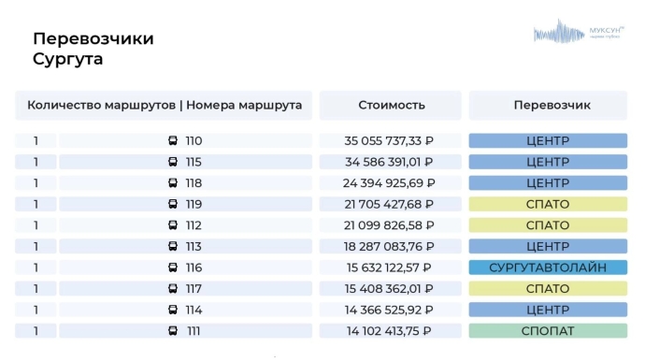
Task: Click the СУРГУТАВТОЛАЙН carrier badge
Action: coord(548,268)
